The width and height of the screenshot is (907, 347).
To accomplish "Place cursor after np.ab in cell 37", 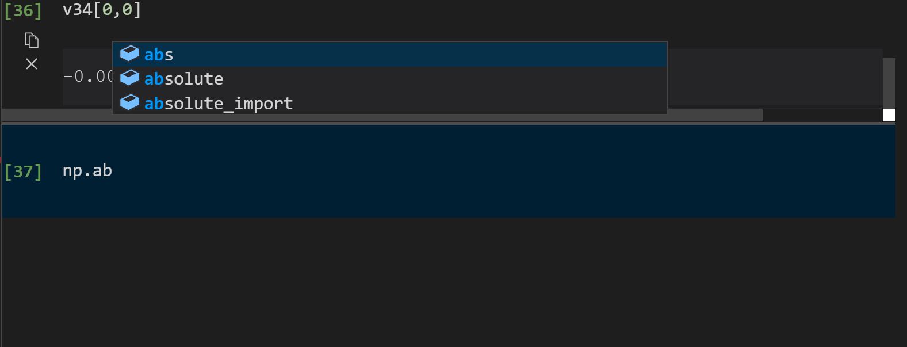I will point(113,170).
